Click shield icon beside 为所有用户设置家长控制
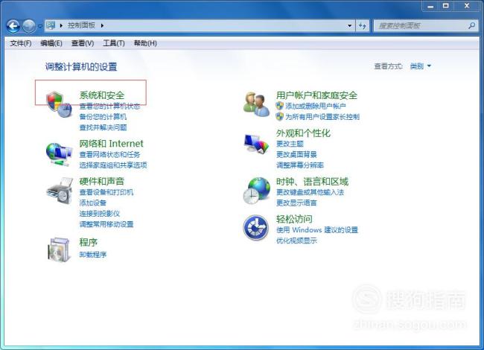 (x=280, y=116)
